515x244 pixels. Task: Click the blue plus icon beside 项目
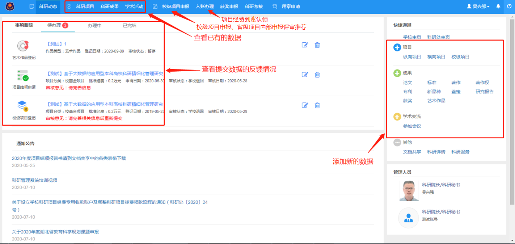tap(397, 47)
